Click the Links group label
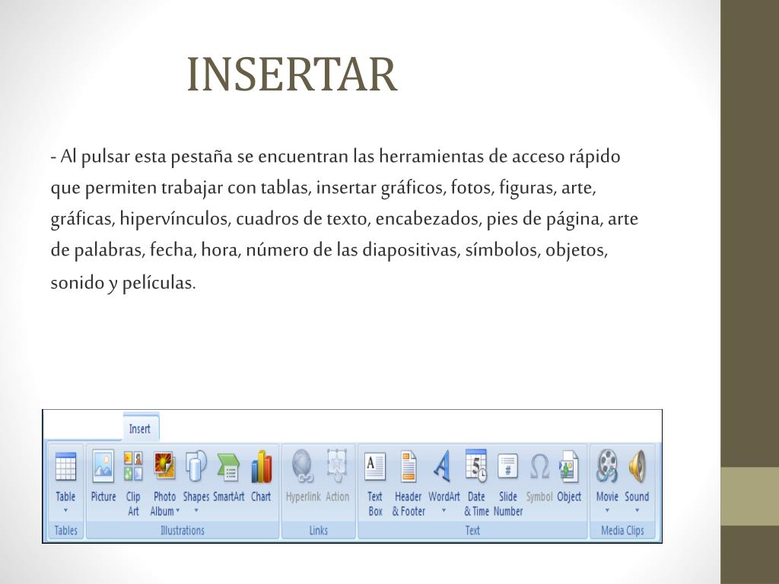The width and height of the screenshot is (779, 584). pyautogui.click(x=319, y=530)
